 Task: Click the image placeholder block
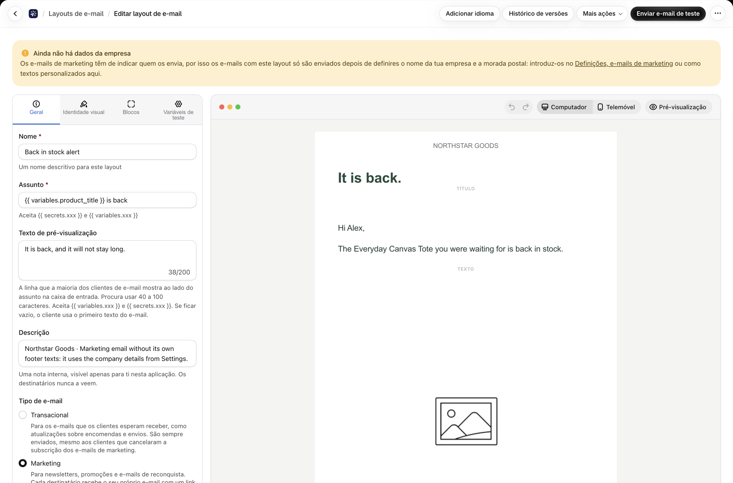pyautogui.click(x=466, y=421)
